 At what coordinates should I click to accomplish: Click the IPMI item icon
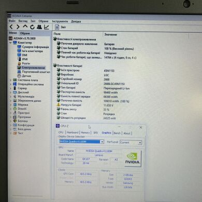[19, 59]
